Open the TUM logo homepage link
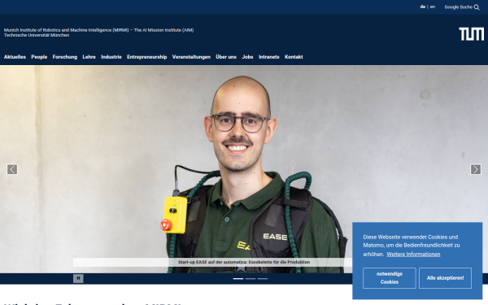 (x=472, y=34)
